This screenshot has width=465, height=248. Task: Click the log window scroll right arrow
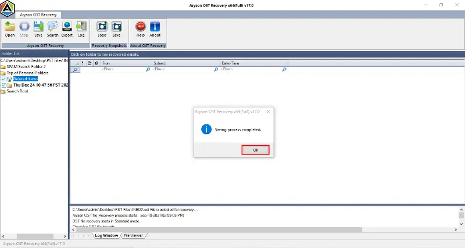[x=456, y=229]
